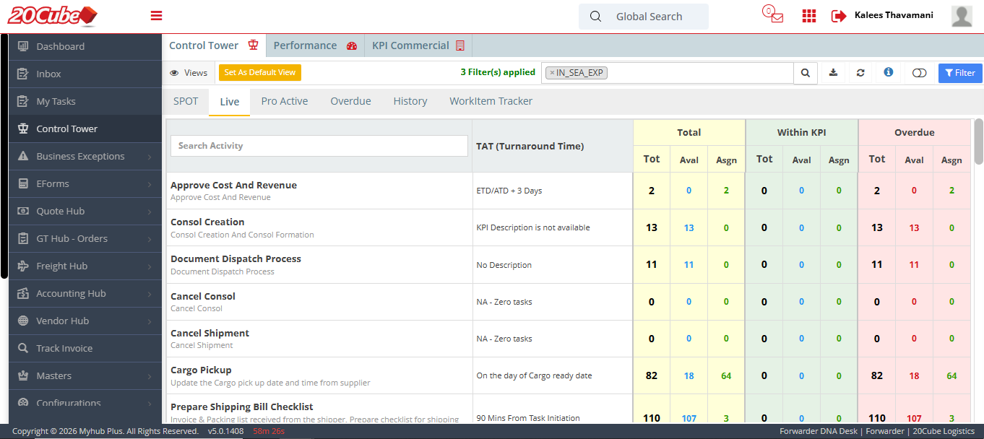Open the blue information icon

[889, 72]
